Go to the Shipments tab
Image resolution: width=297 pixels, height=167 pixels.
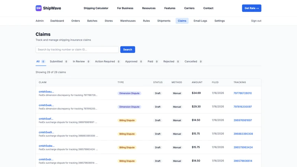click(164, 21)
